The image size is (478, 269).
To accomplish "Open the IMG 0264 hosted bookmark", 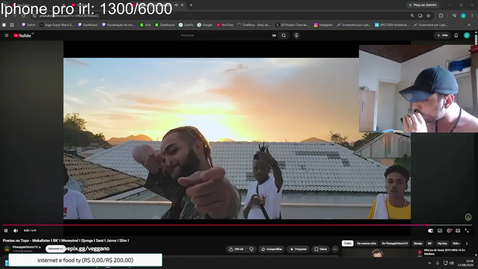I will (x=392, y=25).
